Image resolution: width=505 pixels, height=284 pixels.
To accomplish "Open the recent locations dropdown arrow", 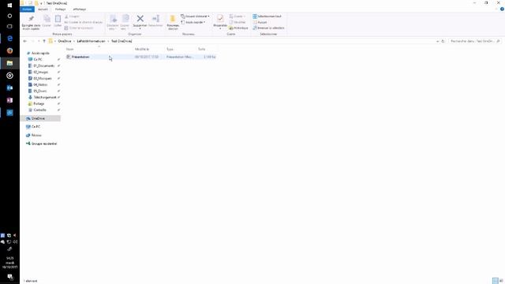I will (39, 41).
